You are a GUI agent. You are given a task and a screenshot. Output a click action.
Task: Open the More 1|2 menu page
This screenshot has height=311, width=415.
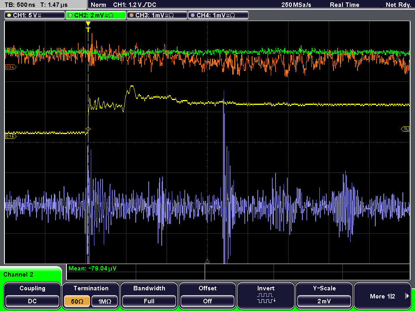383,295
